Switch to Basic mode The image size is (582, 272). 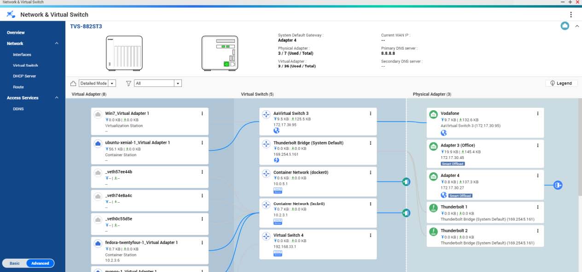(x=15, y=263)
